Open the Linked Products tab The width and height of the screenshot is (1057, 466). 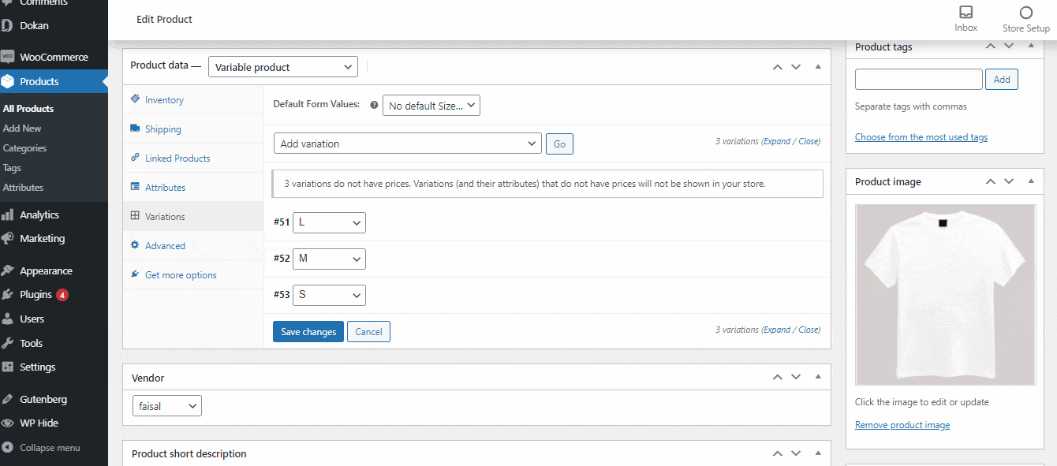(x=193, y=158)
